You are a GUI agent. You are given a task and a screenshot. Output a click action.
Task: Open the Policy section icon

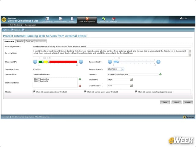coord(72,19)
